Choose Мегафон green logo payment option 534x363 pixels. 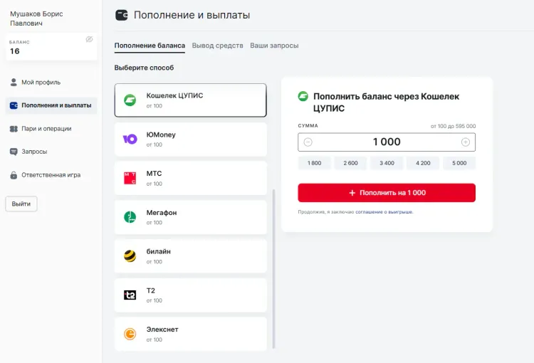point(130,217)
